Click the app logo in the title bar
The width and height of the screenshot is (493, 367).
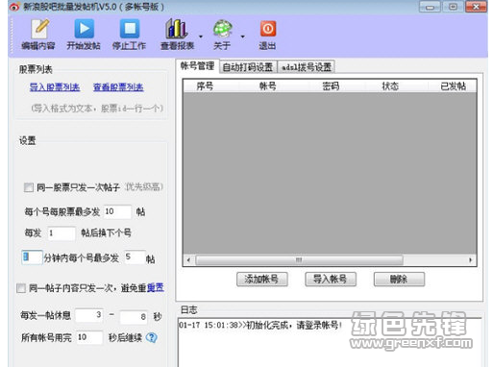pos(14,7)
